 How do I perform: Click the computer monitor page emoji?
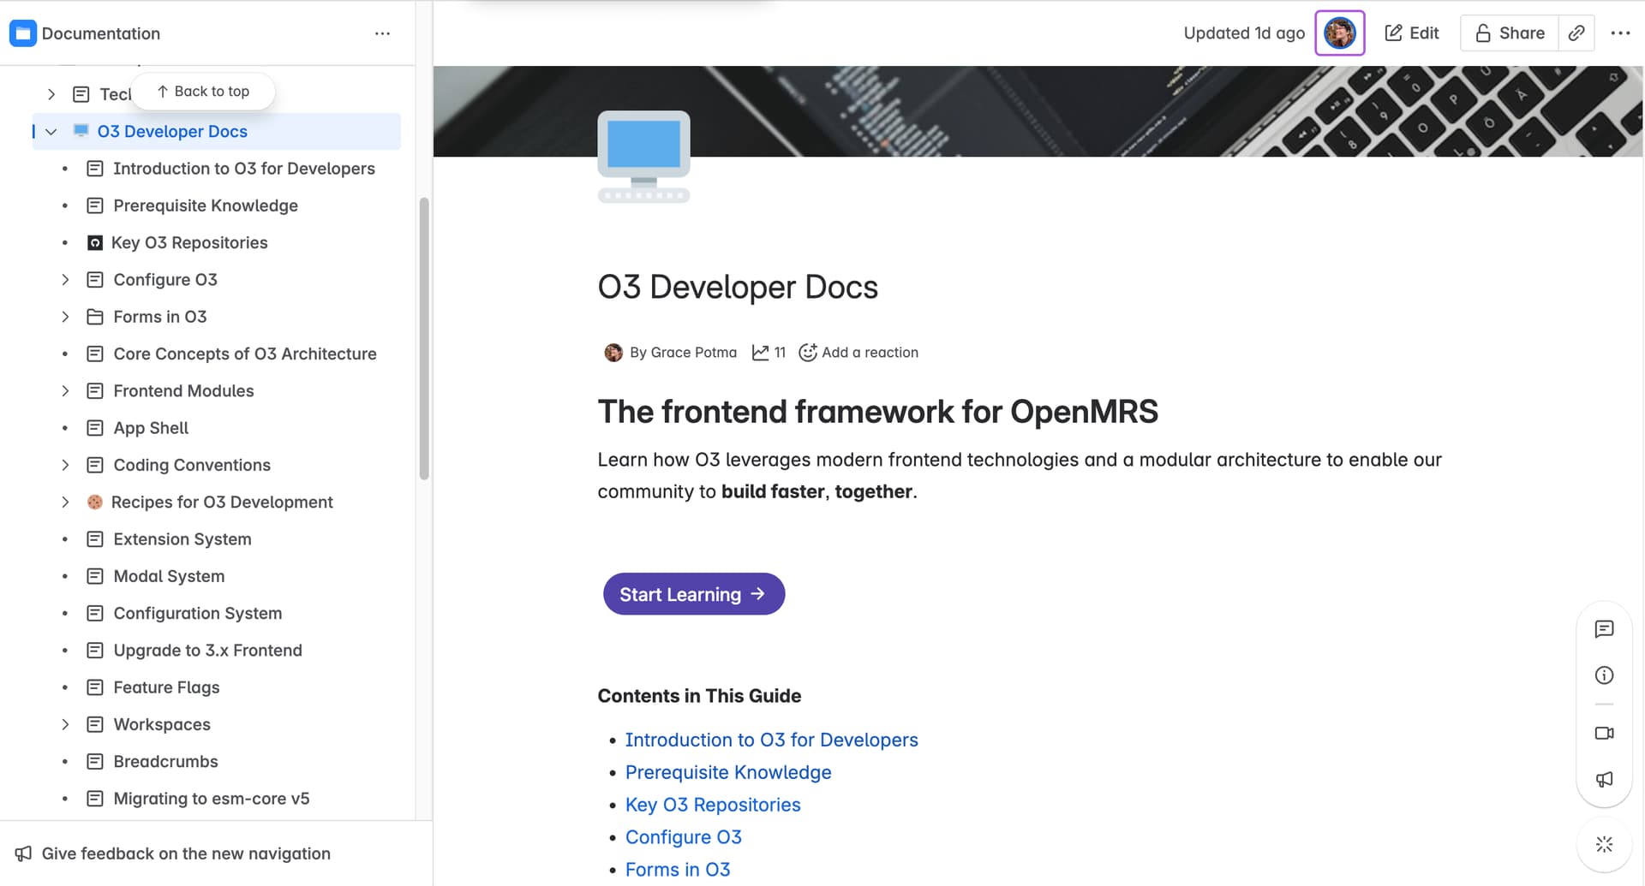[x=643, y=157]
